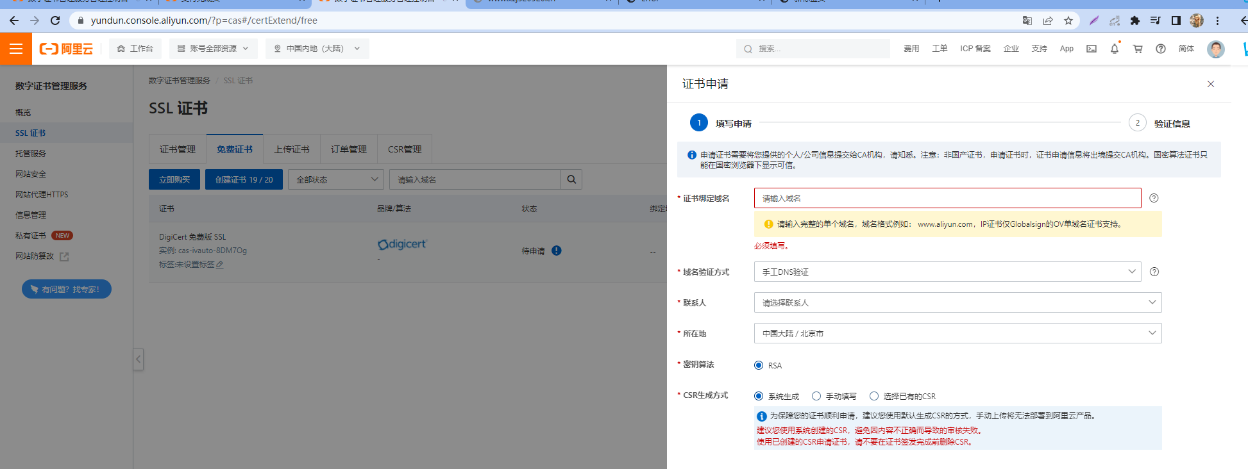
Task: Open 工单 link in the header
Action: (x=940, y=49)
